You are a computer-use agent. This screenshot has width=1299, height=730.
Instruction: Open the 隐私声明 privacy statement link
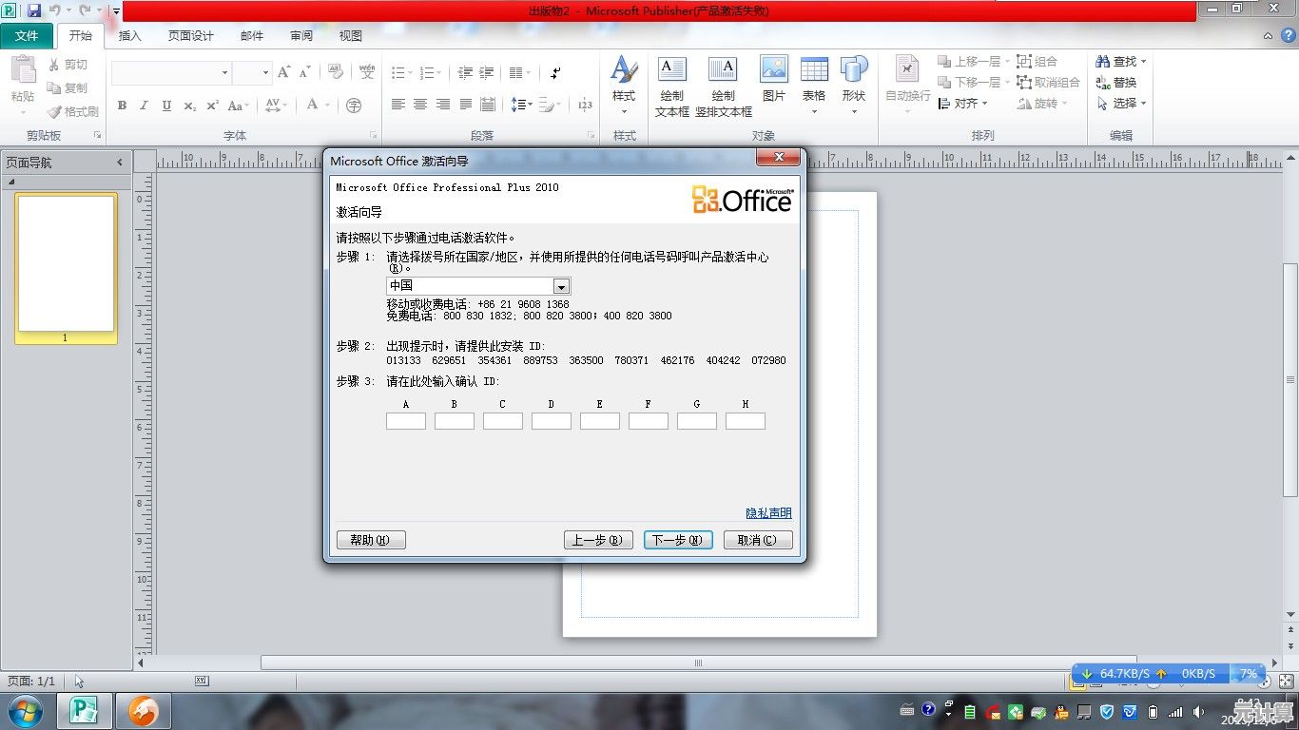tap(768, 512)
